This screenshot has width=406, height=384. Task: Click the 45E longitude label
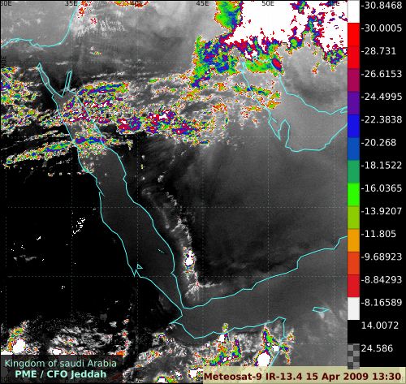[x=202, y=3]
